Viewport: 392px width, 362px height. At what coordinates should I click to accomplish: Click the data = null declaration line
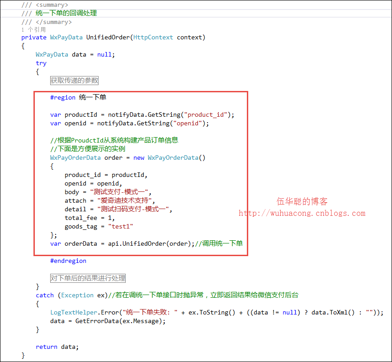[75, 55]
